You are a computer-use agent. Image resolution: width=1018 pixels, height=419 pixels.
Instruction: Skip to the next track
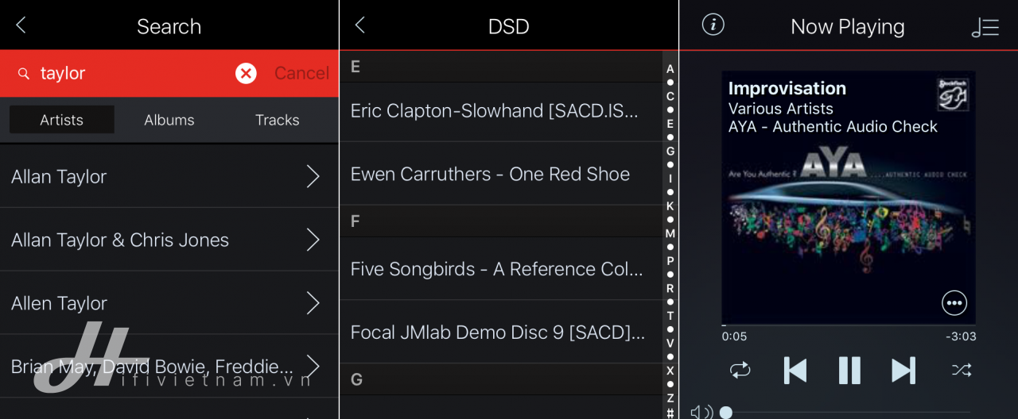pyautogui.click(x=903, y=370)
